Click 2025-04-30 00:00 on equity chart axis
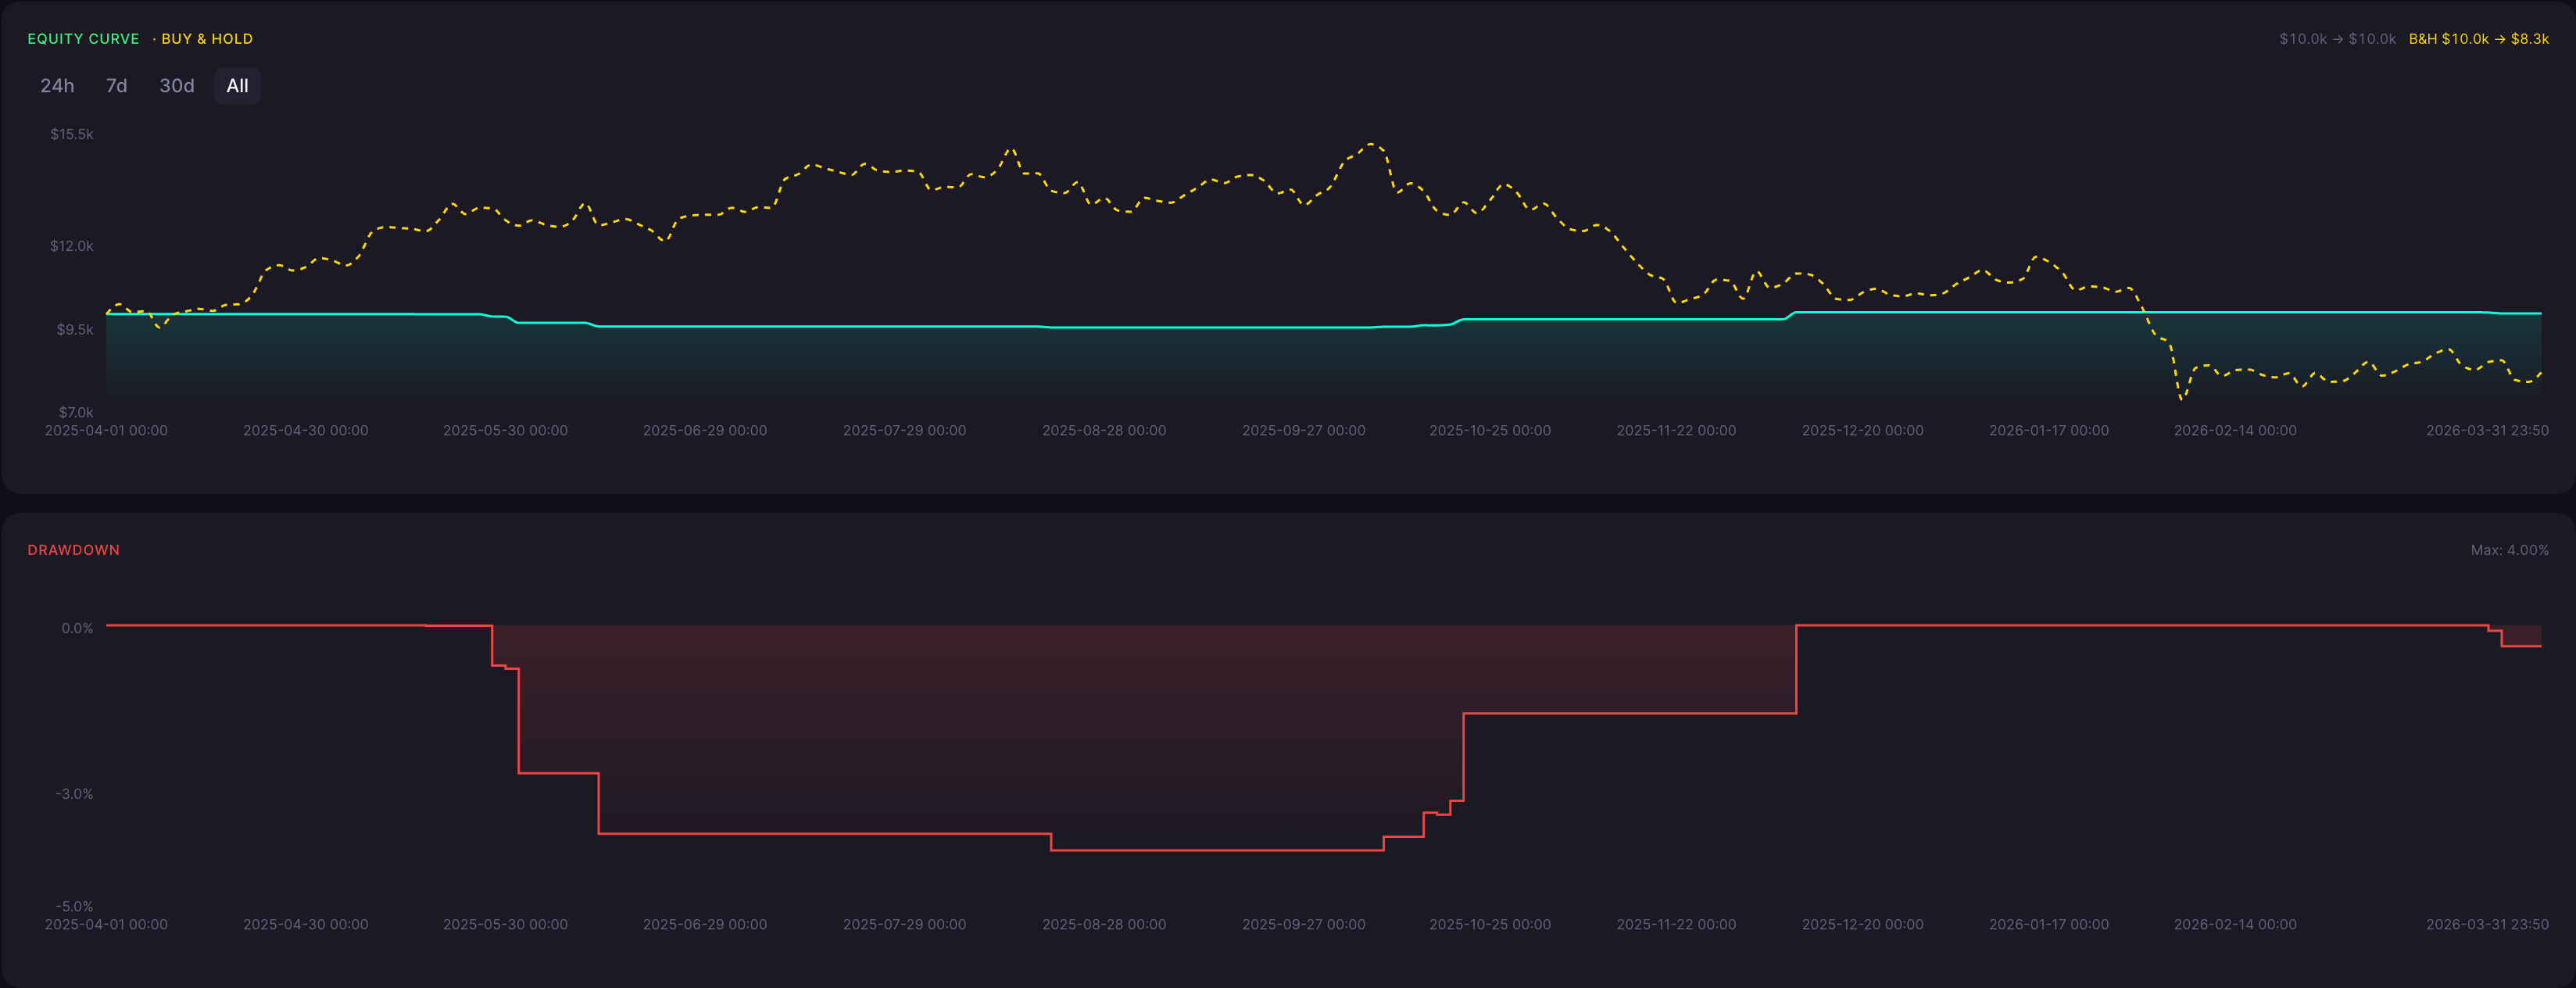 pyautogui.click(x=305, y=431)
